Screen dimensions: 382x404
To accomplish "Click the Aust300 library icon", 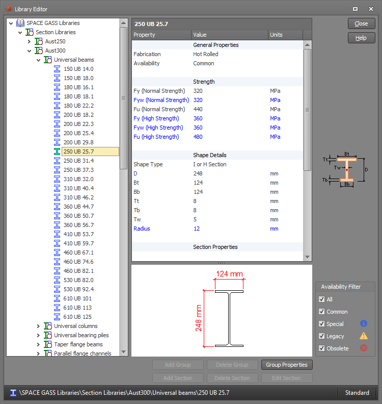I will pyautogui.click(x=39, y=50).
